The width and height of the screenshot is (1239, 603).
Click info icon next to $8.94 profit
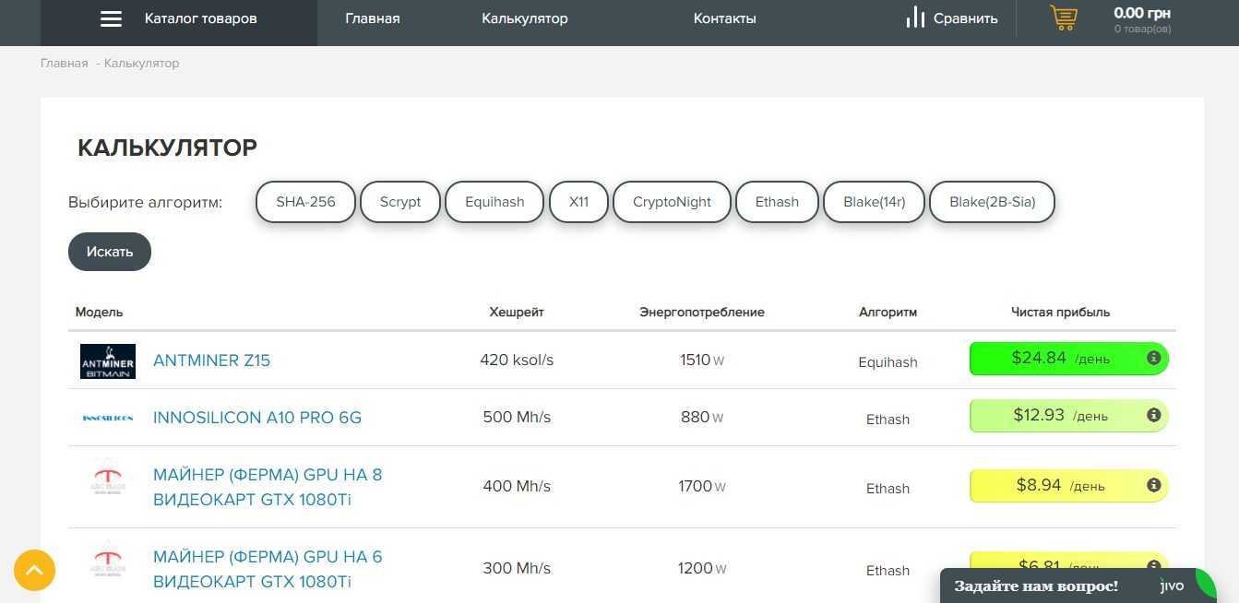click(1153, 485)
